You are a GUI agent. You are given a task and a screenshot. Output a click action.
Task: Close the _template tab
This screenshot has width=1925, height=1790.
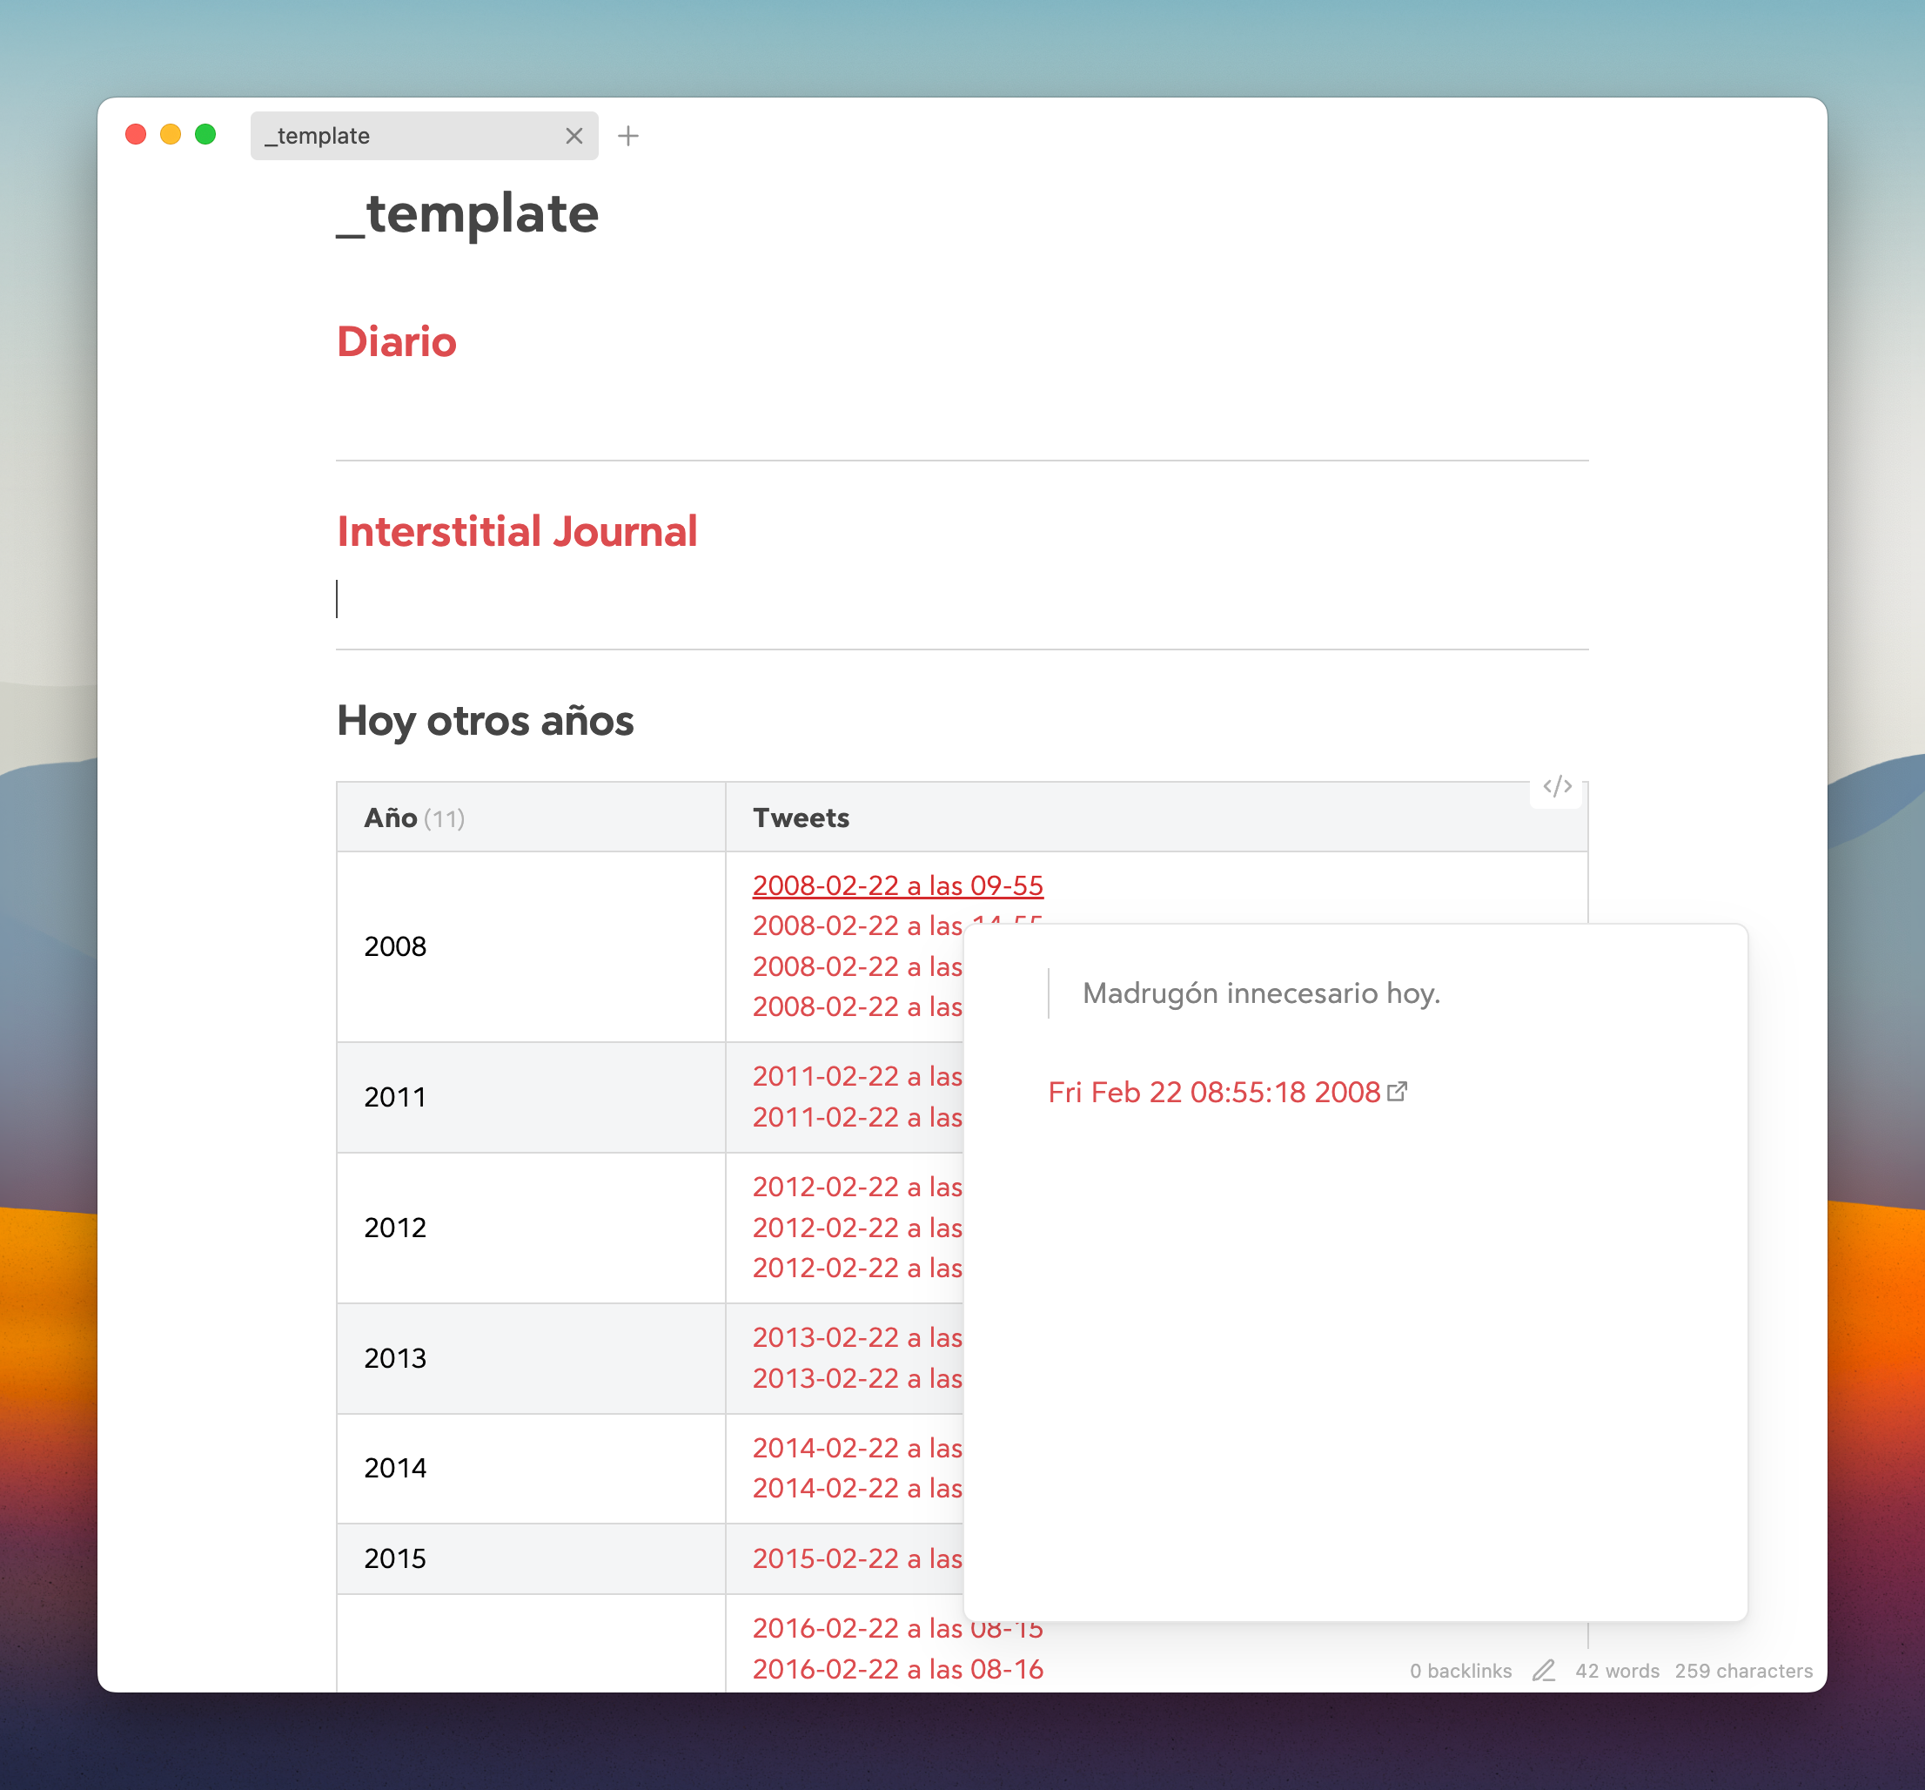[574, 136]
